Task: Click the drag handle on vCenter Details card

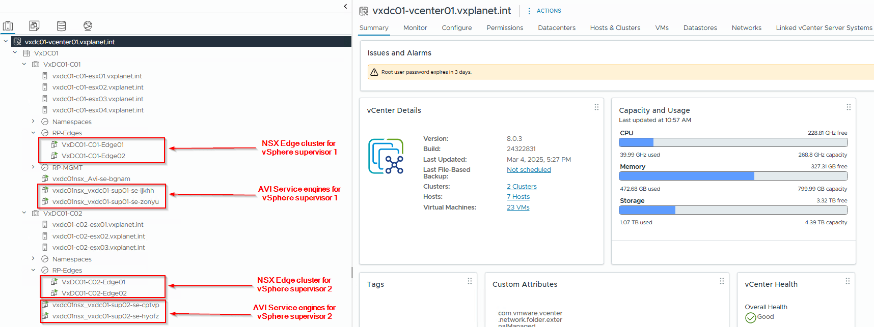Action: click(596, 107)
